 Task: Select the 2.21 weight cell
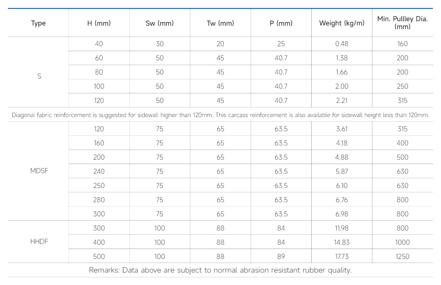click(342, 100)
